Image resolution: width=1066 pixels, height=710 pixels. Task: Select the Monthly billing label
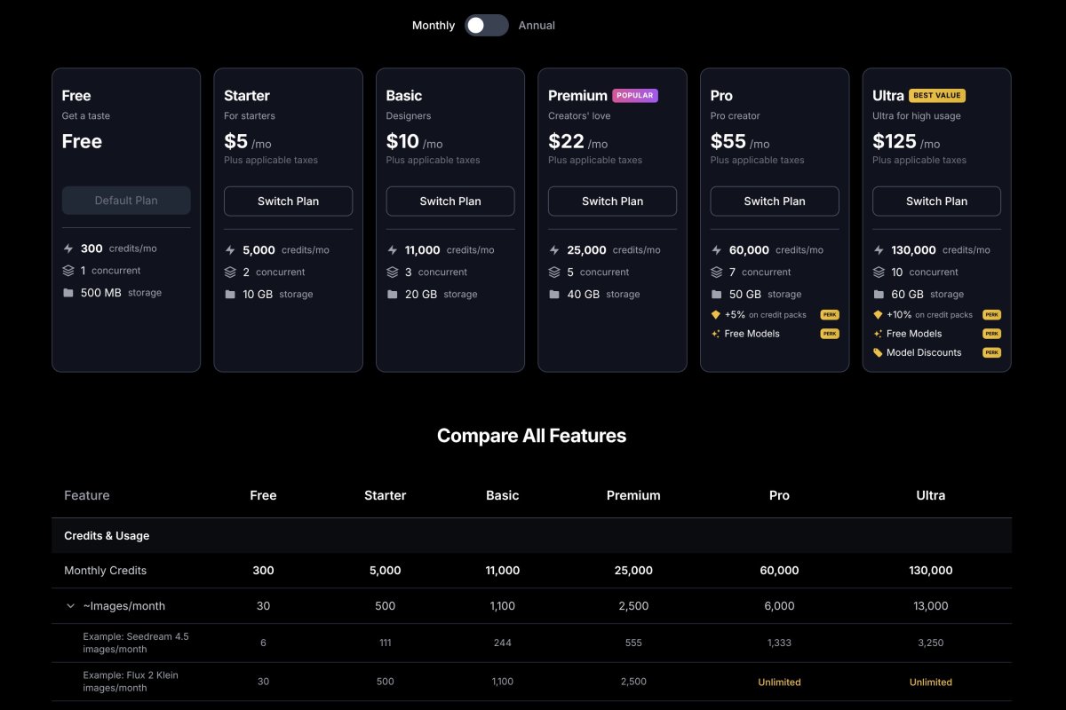click(433, 26)
